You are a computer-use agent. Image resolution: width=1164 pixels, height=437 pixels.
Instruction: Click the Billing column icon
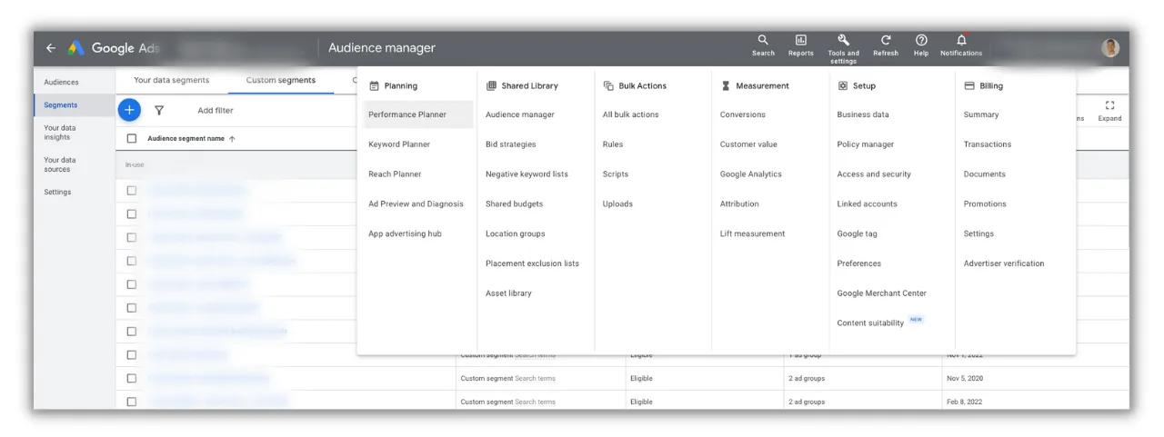tap(969, 85)
